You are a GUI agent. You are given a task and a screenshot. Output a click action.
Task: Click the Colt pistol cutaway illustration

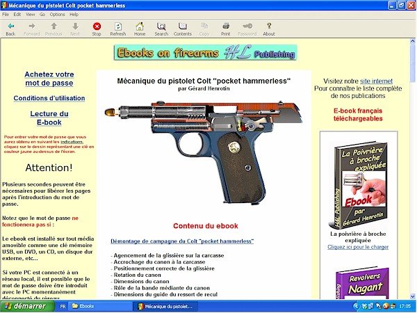click(204, 152)
